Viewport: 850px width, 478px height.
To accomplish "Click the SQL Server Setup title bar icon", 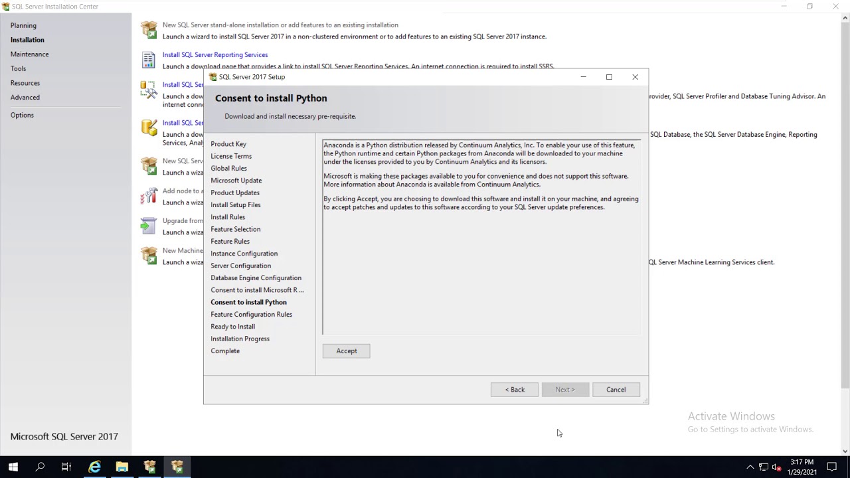I will click(212, 77).
